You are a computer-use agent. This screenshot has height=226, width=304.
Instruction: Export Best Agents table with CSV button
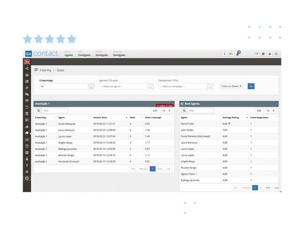[x=259, y=110]
